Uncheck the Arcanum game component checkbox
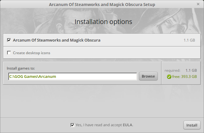This screenshot has width=204, height=133. tap(9, 40)
